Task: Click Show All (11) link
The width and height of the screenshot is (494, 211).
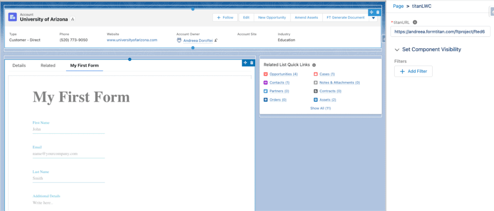Action: coord(320,108)
